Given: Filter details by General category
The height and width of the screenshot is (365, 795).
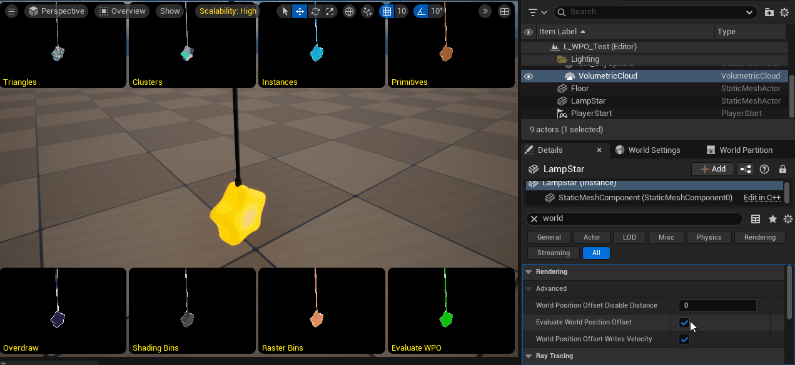Looking at the screenshot, I should (549, 237).
